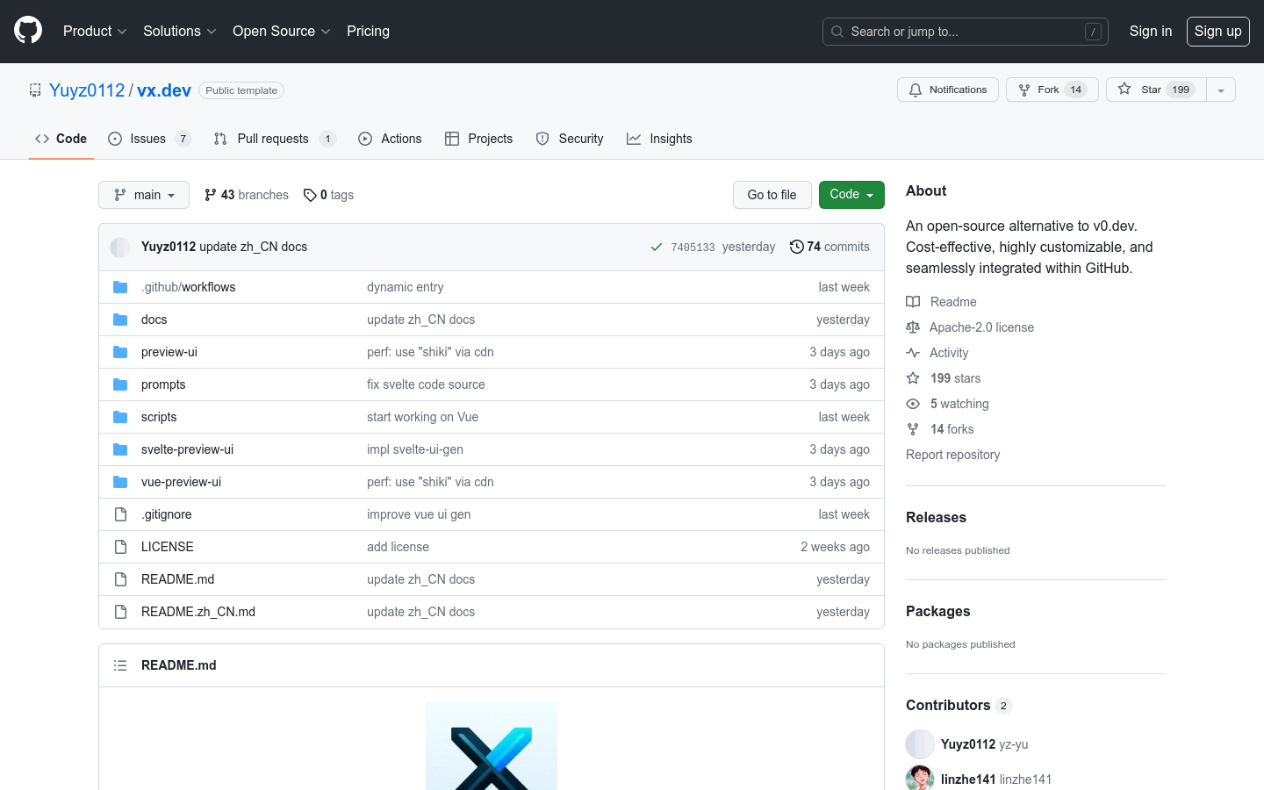
Task: Open the 74 commits link
Action: 829,247
